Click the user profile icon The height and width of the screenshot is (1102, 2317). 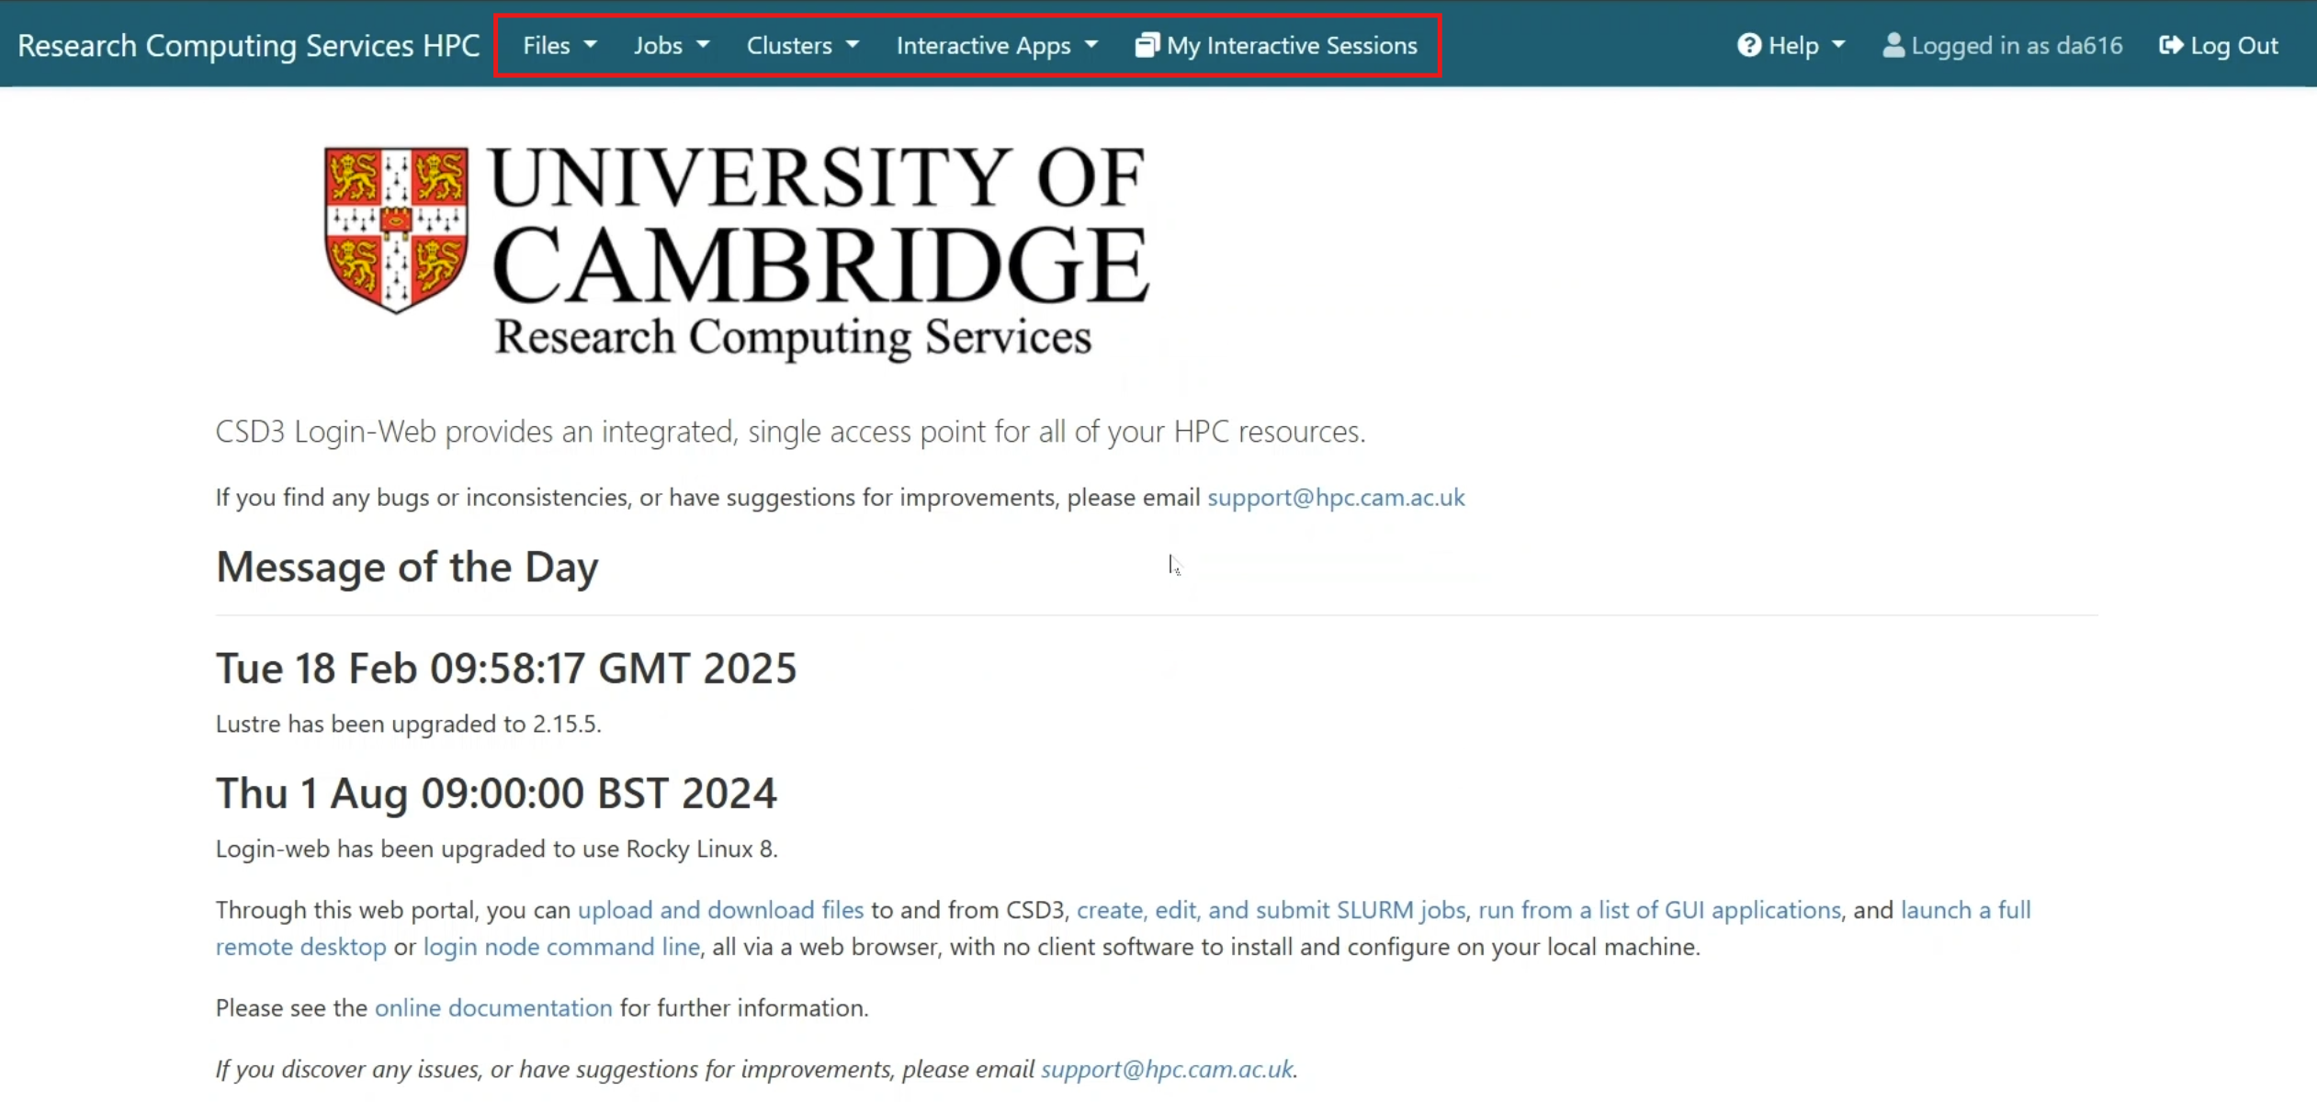[x=1893, y=45]
